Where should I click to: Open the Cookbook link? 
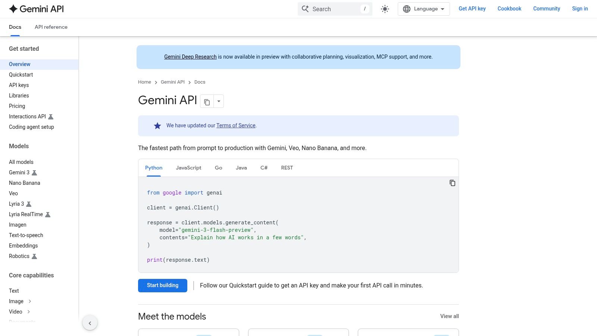(509, 9)
